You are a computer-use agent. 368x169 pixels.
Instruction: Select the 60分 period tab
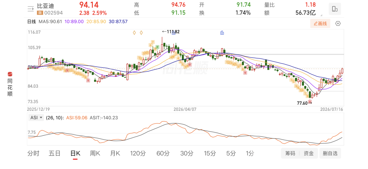point(163,154)
